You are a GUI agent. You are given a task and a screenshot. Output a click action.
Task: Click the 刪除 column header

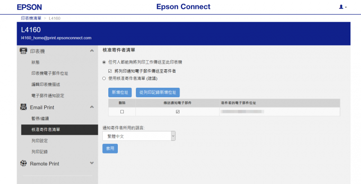tap(122, 103)
